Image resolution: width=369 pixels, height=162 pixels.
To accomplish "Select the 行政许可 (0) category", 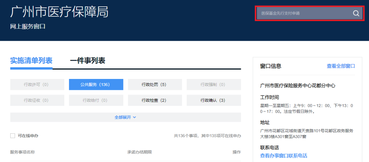I will click(37, 84).
